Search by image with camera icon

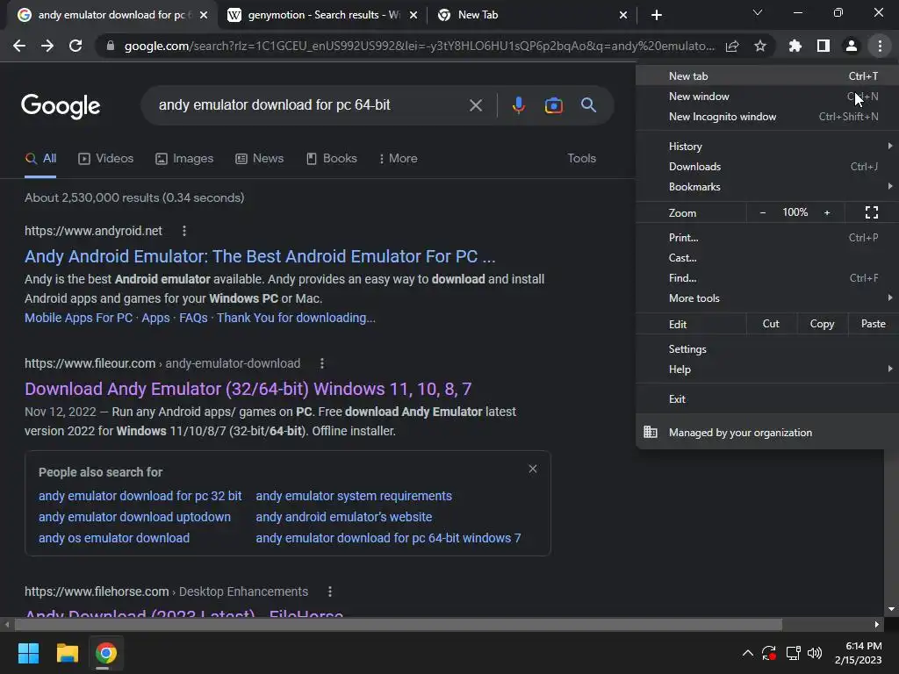point(553,105)
